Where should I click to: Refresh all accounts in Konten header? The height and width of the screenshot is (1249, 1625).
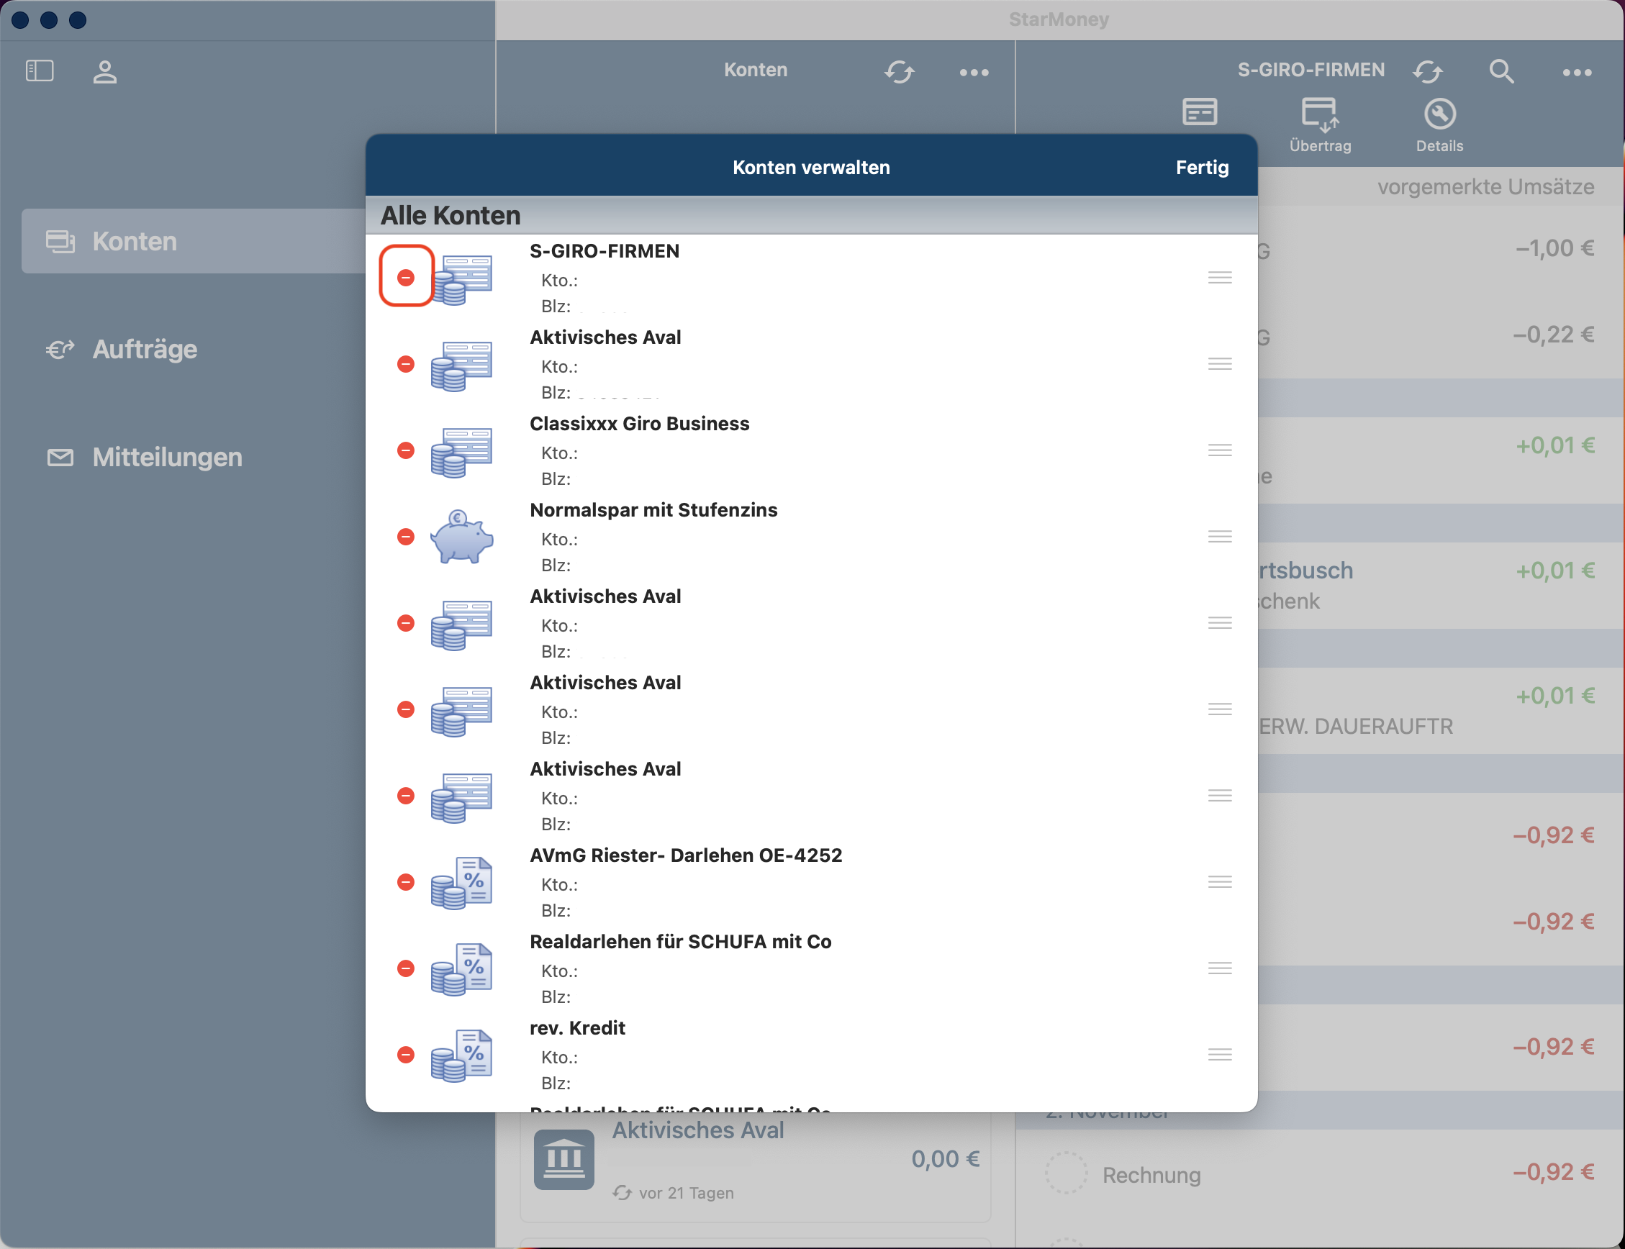click(x=899, y=72)
